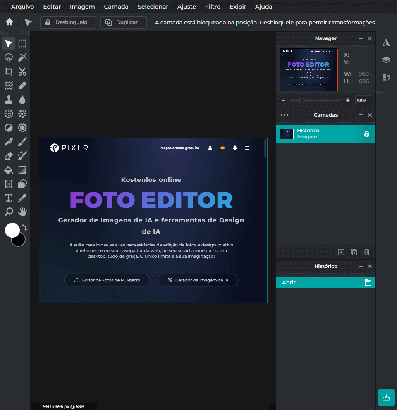Swap foreground and background colors
The height and width of the screenshot is (410, 397).
[24, 227]
